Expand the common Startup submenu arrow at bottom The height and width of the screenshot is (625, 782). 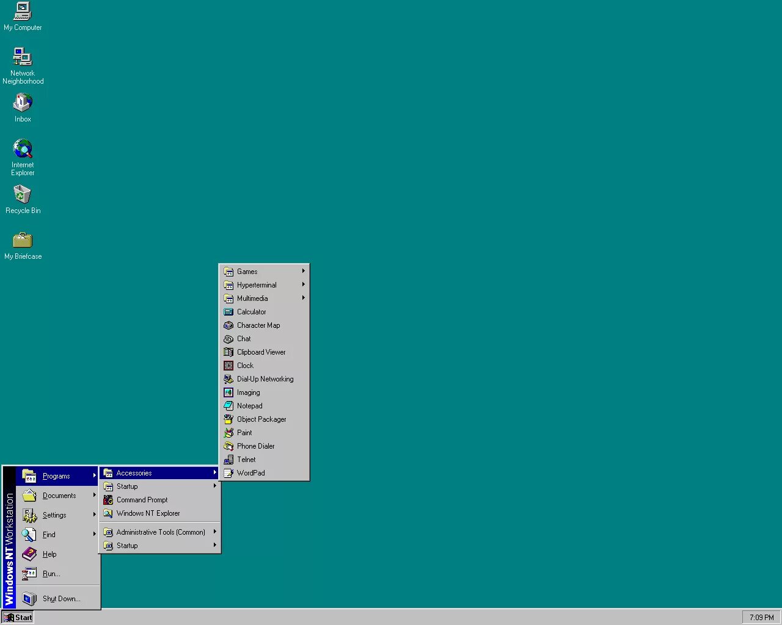point(214,545)
